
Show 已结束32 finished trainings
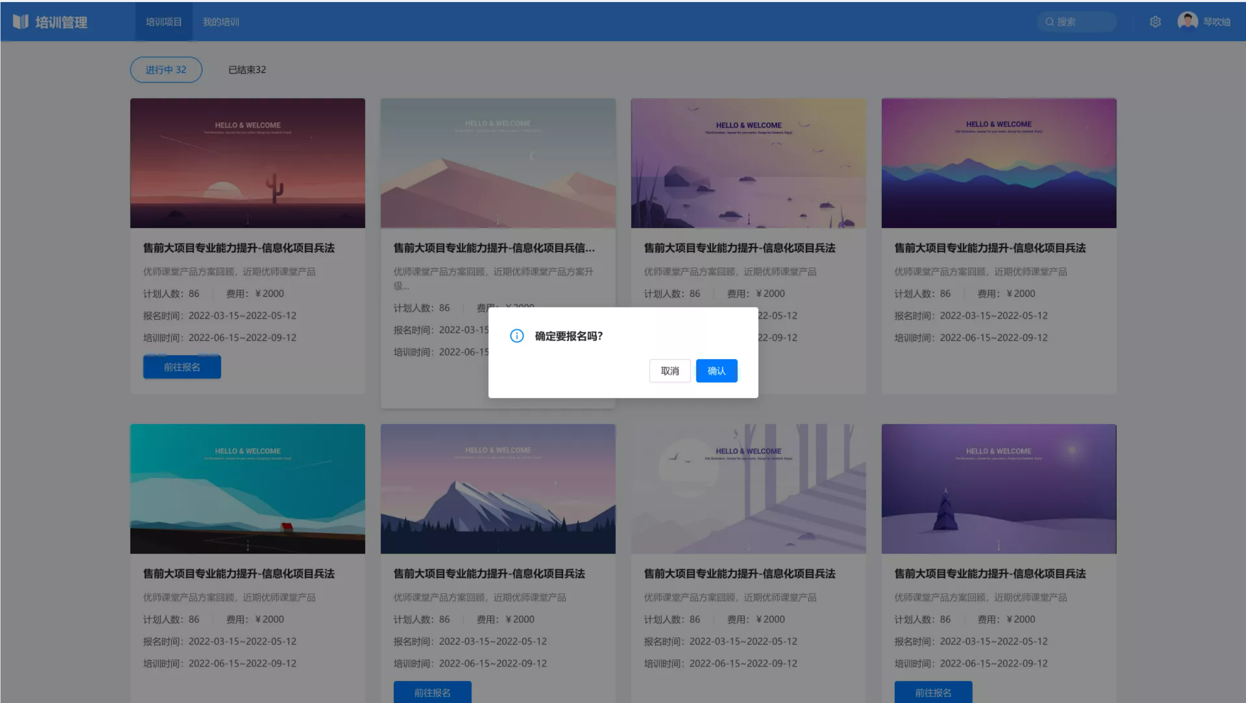[x=247, y=70]
